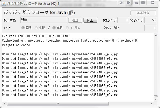
Task: Click the ブックマーク数 bookmark count field
Action: tap(150, 28)
